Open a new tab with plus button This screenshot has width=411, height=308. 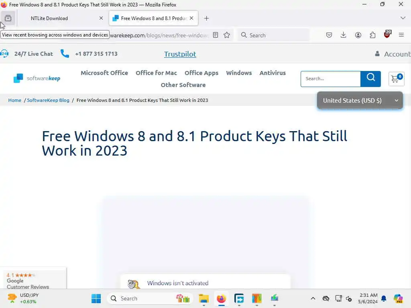click(x=207, y=18)
